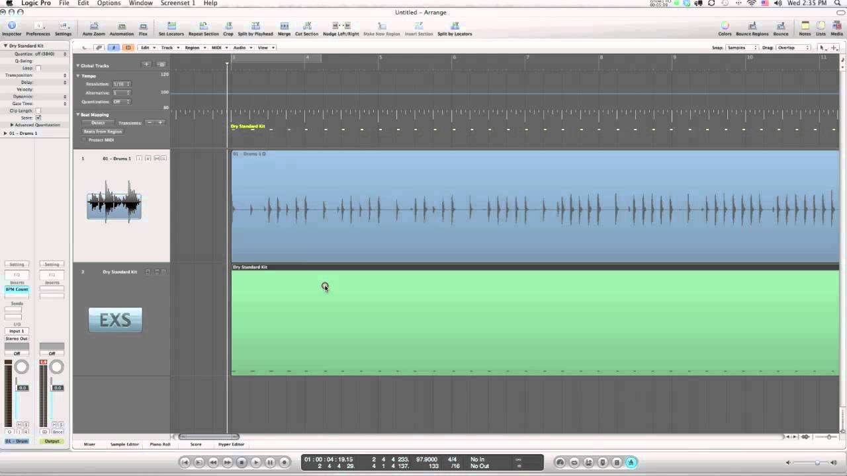Open the Region local menu dropdown

(194, 48)
